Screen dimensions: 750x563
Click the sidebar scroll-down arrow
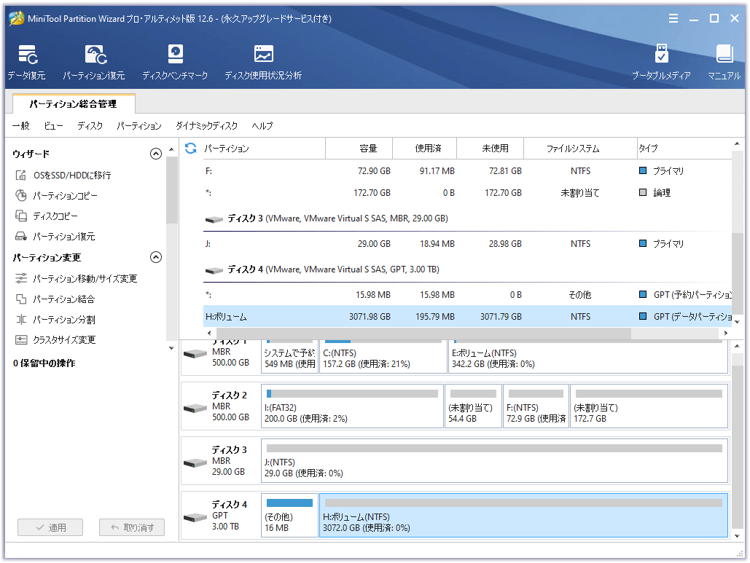click(x=171, y=347)
